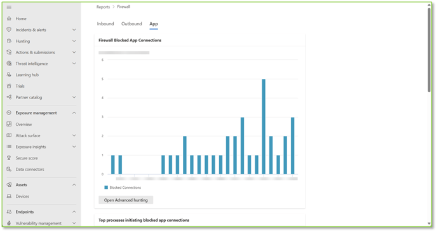The image size is (437, 232).
Task: Click the Vulnerability management icon
Action: [x=9, y=223]
